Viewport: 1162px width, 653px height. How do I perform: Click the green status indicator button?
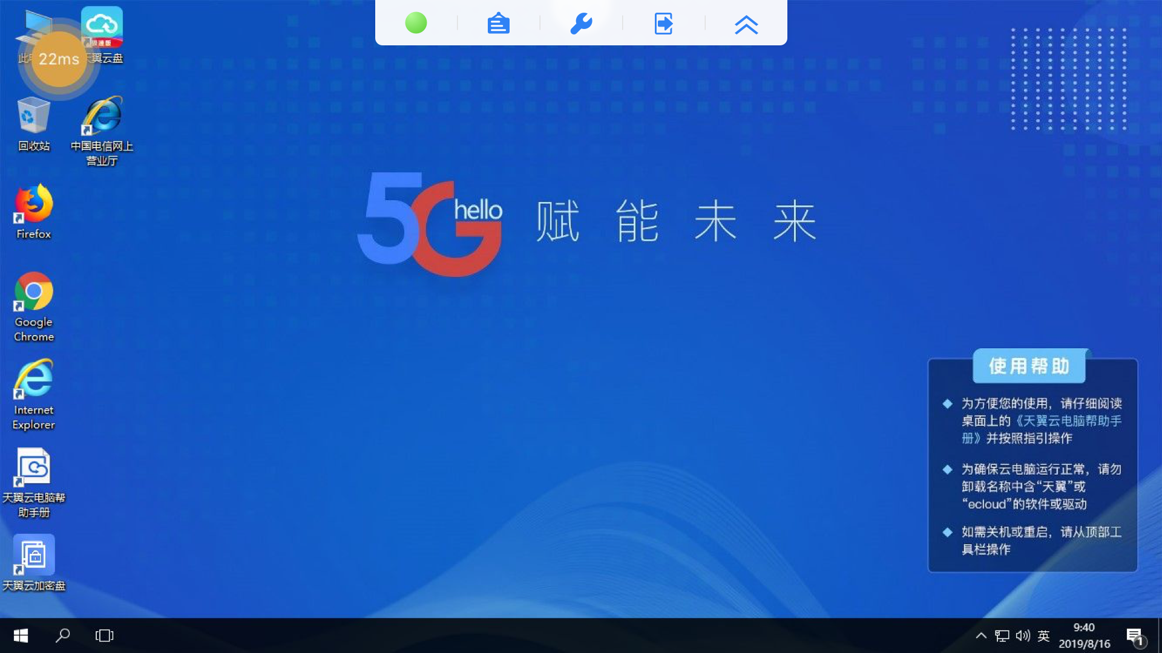click(x=416, y=23)
